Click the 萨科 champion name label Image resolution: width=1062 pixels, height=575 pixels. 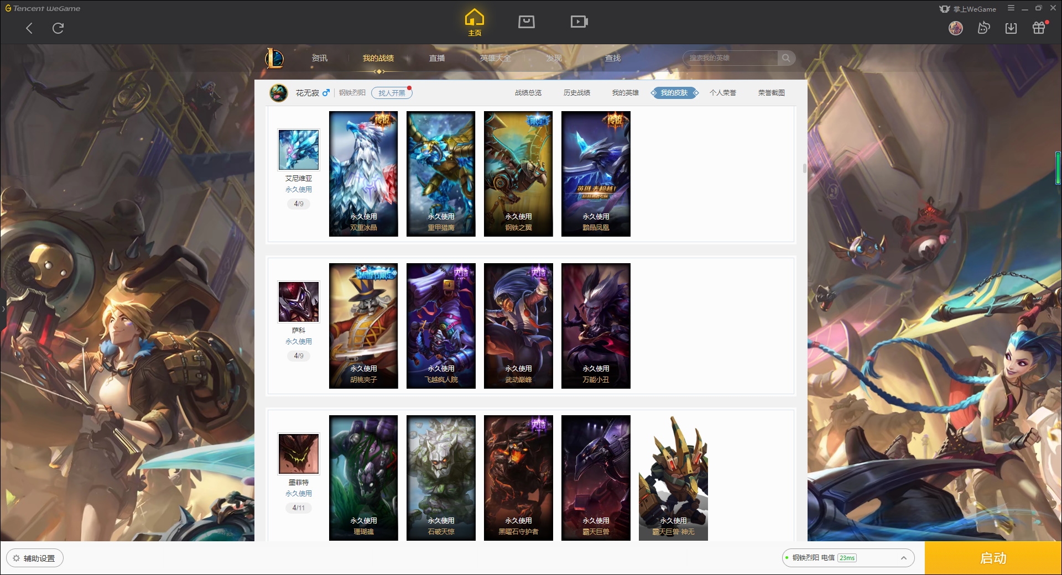[299, 331]
